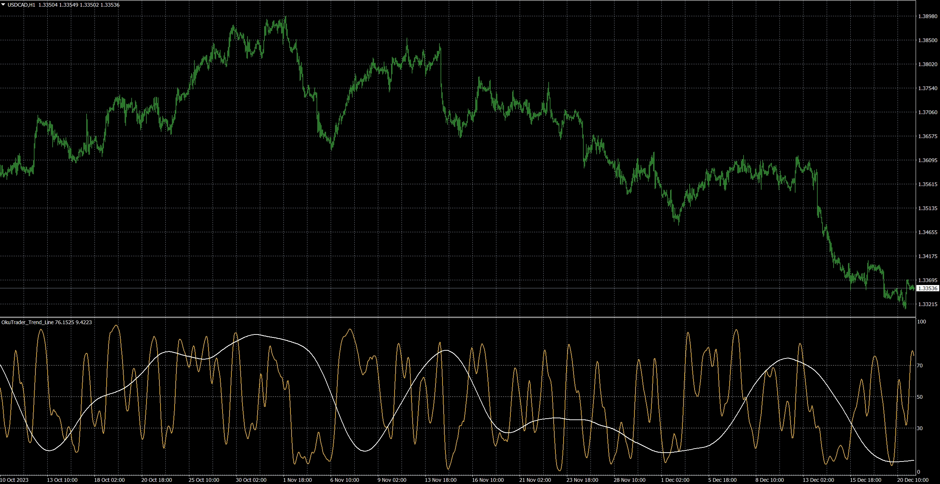
Task: Click the 1.38500 price scale label
Action: [x=927, y=40]
